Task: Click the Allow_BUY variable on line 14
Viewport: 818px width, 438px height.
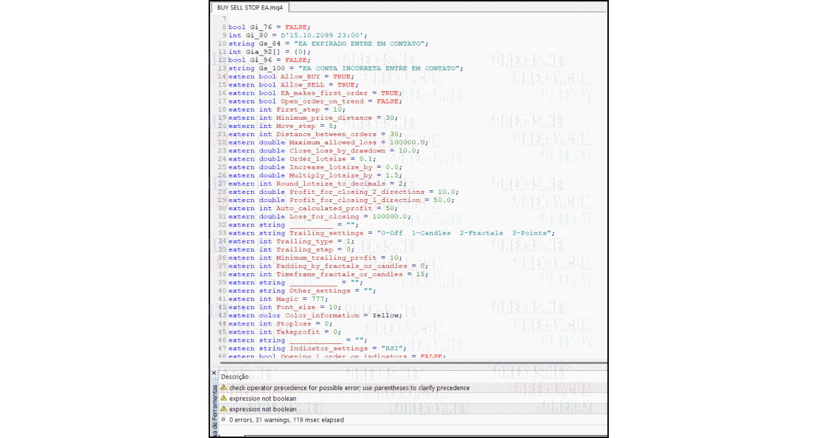Action: pyautogui.click(x=300, y=77)
